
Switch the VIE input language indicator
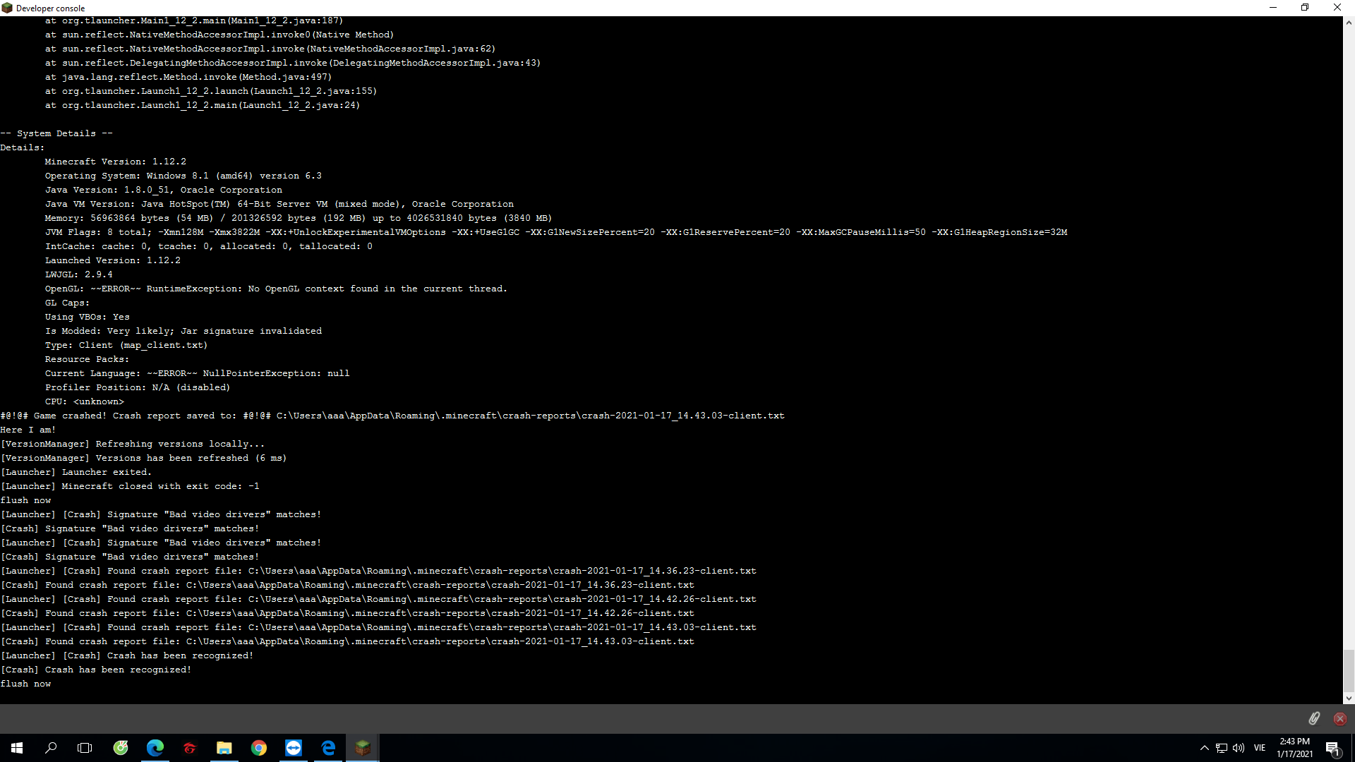1260,748
